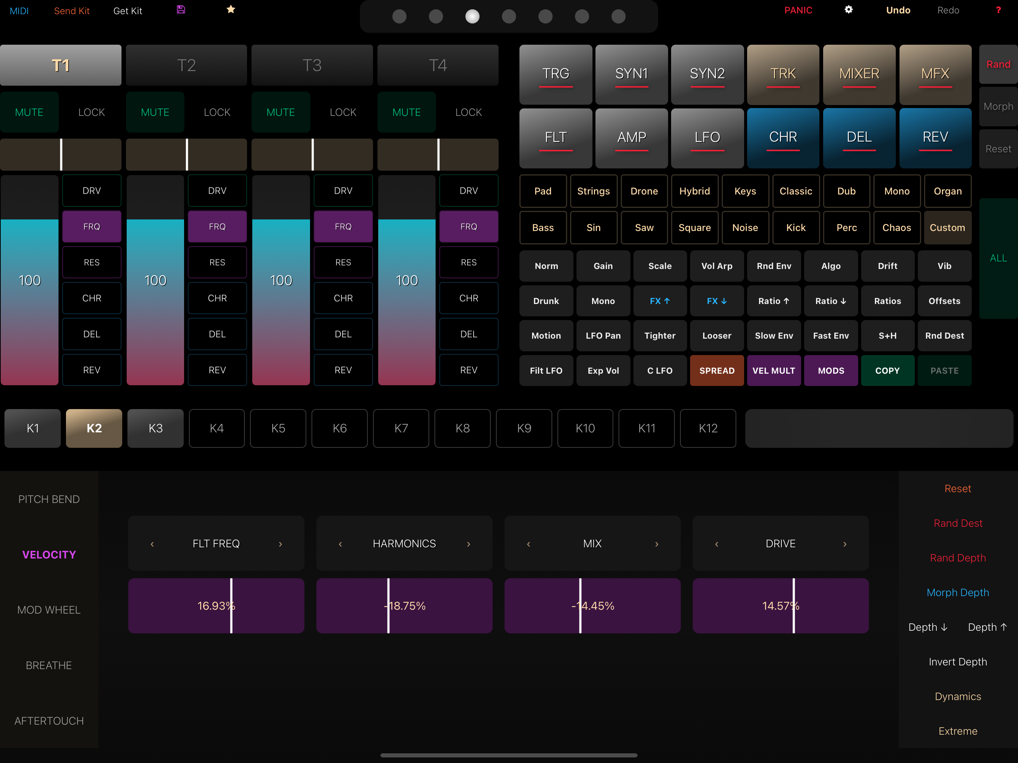
Task: Click the PANIC button
Action: click(799, 10)
